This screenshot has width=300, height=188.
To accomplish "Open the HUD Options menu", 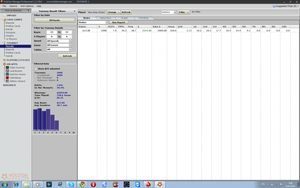I will tap(27, 6).
